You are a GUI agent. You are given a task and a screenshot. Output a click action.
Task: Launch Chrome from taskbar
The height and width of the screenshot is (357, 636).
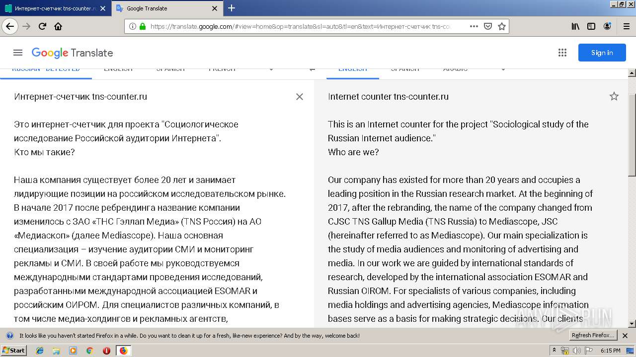click(x=89, y=351)
